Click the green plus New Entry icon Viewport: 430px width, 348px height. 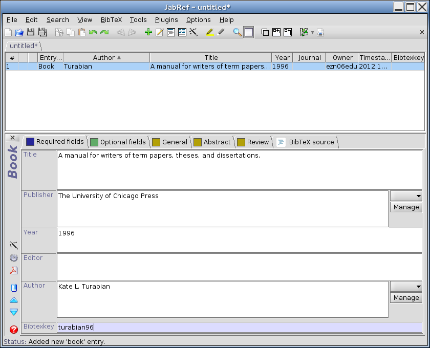pyautogui.click(x=148, y=32)
